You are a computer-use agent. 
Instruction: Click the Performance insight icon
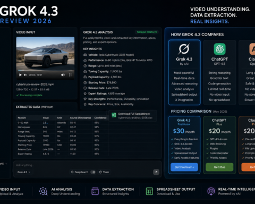coord(85,60)
